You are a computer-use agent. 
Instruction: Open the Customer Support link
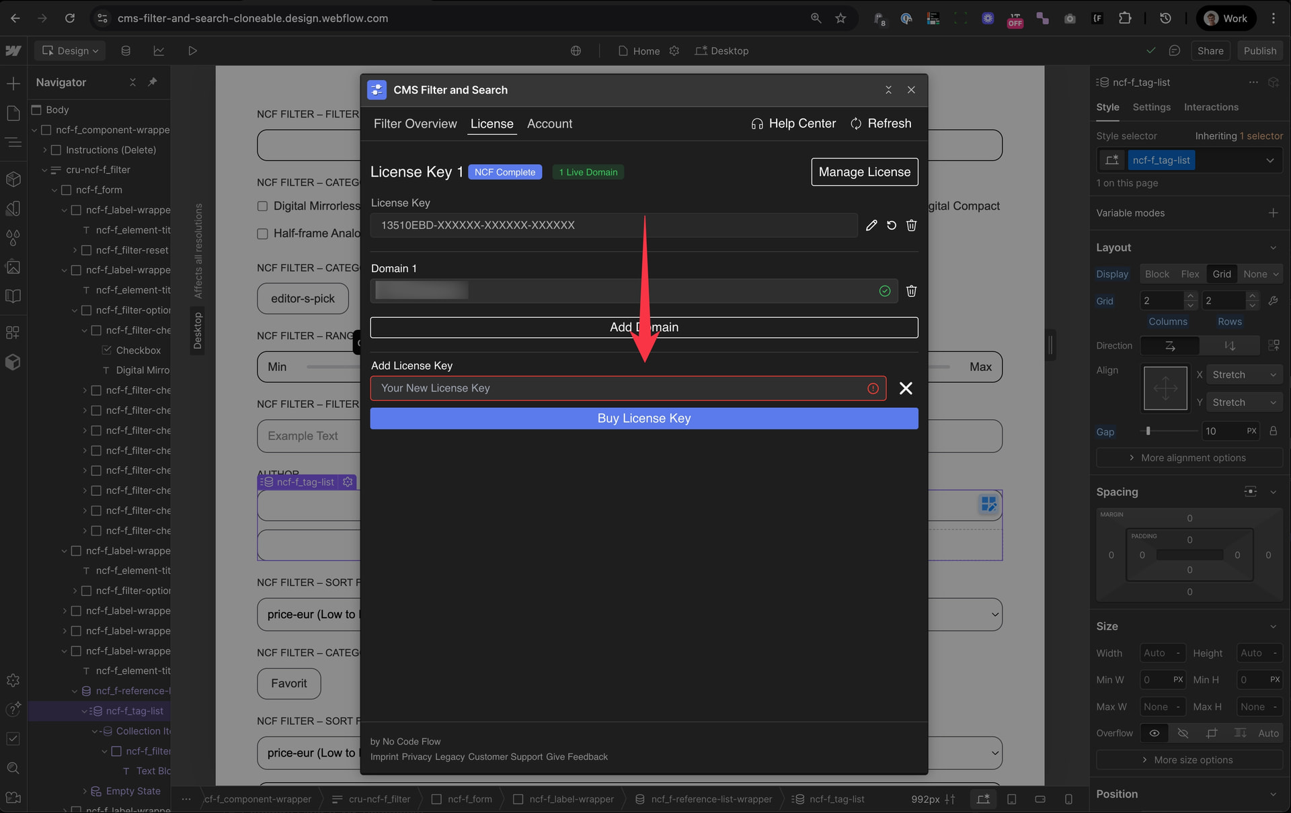click(x=505, y=757)
